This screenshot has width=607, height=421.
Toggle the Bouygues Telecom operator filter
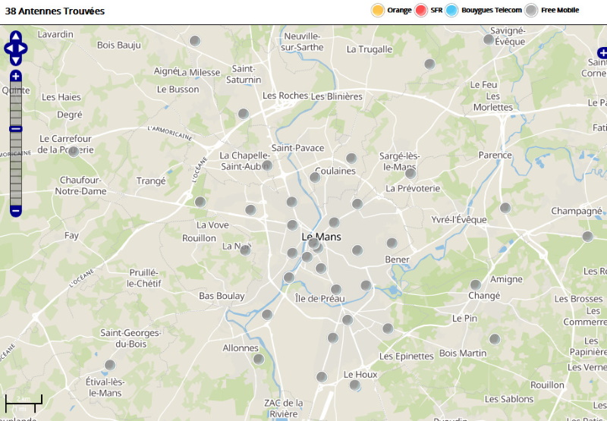tap(452, 10)
